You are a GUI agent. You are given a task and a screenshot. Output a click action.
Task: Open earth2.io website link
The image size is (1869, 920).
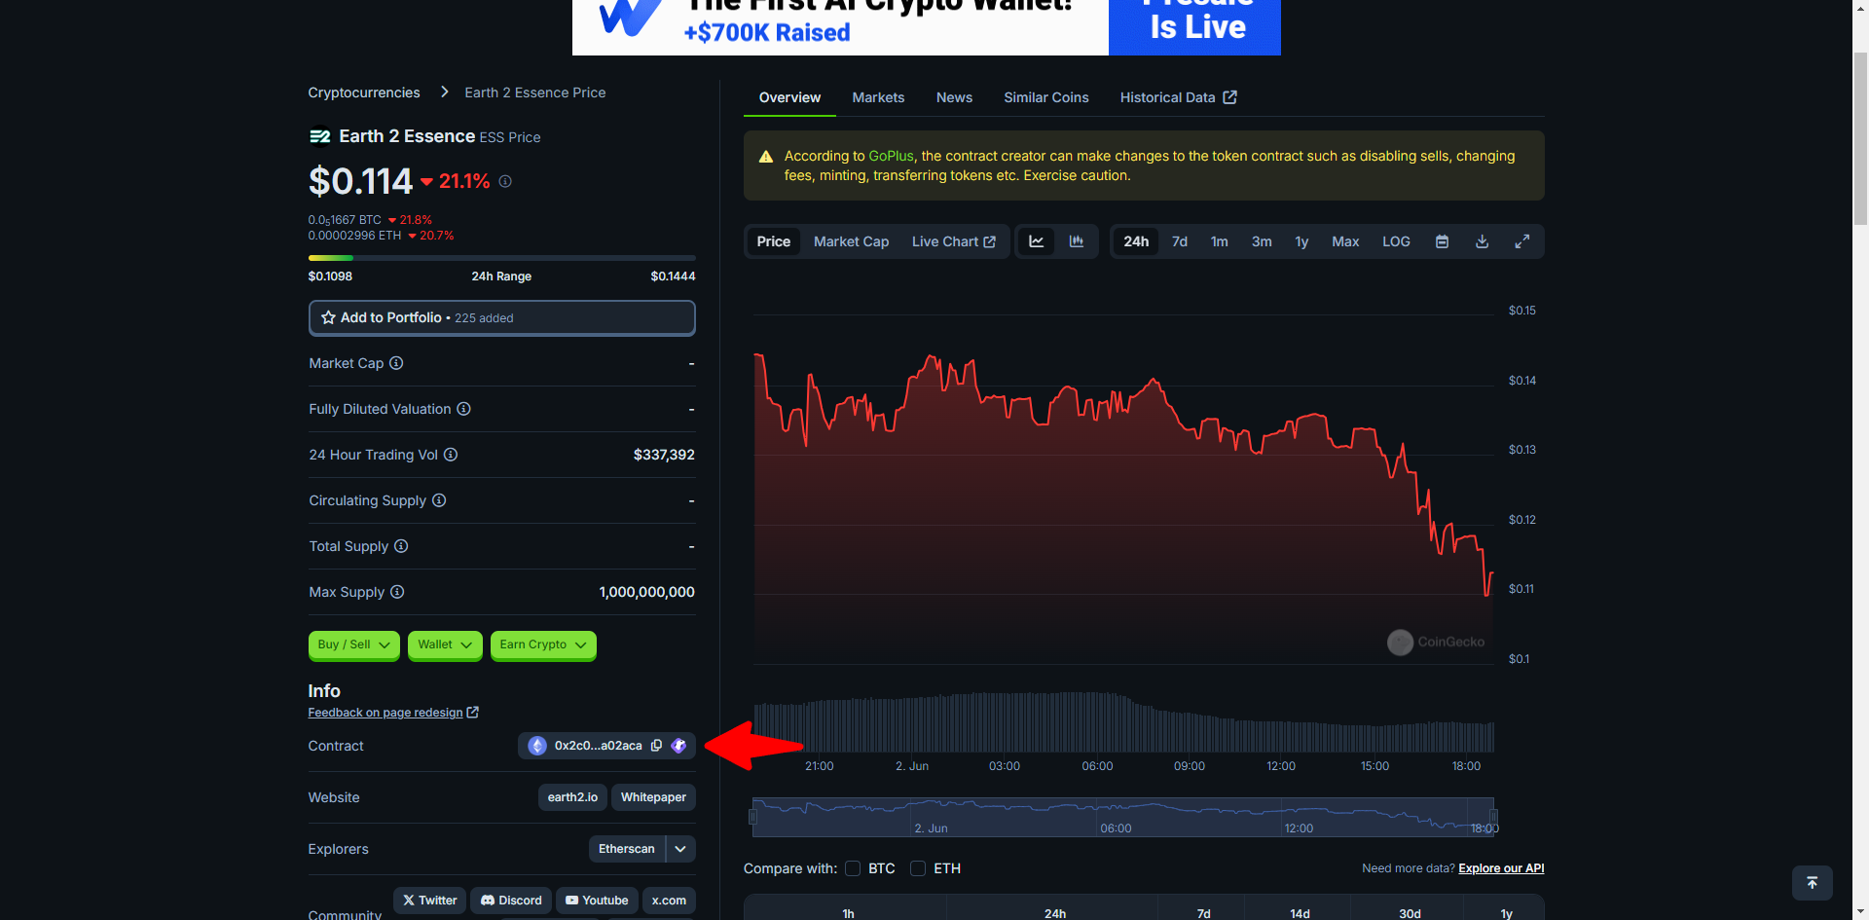coord(572,797)
